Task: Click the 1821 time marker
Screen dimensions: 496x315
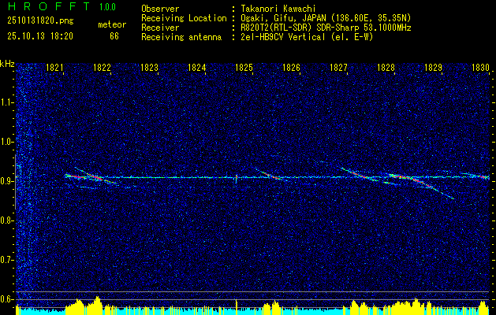Action: tap(54, 67)
